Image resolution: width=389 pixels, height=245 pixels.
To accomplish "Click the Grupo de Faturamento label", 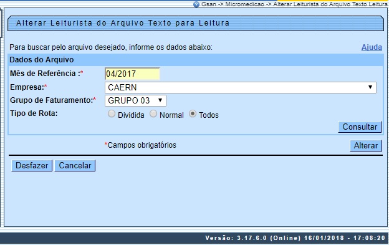I will [x=53, y=100].
